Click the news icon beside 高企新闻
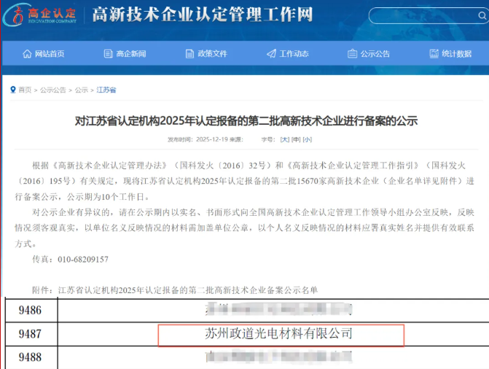The width and height of the screenshot is (489, 369). pos(109,54)
